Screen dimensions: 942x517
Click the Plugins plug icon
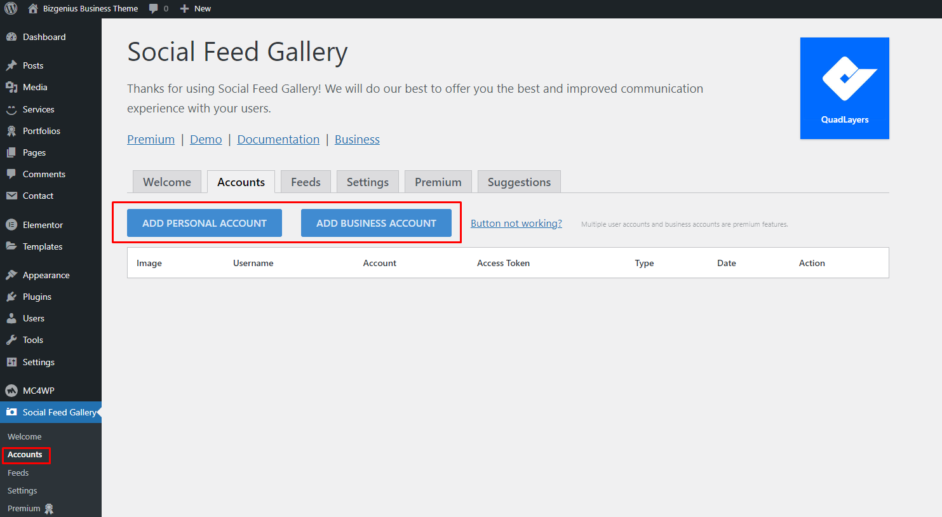(11, 297)
